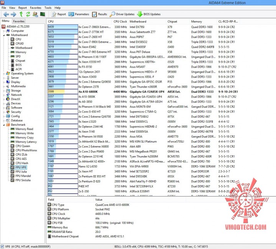Open the File menu
The image size is (276, 249).
(4, 8)
